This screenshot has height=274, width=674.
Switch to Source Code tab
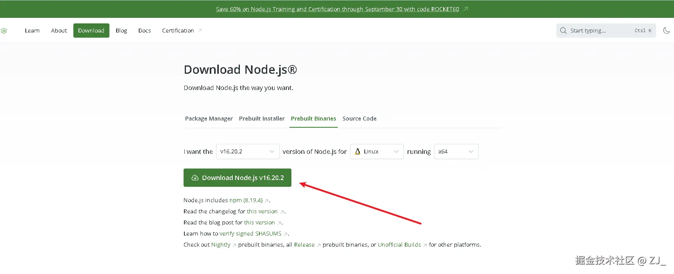(360, 119)
